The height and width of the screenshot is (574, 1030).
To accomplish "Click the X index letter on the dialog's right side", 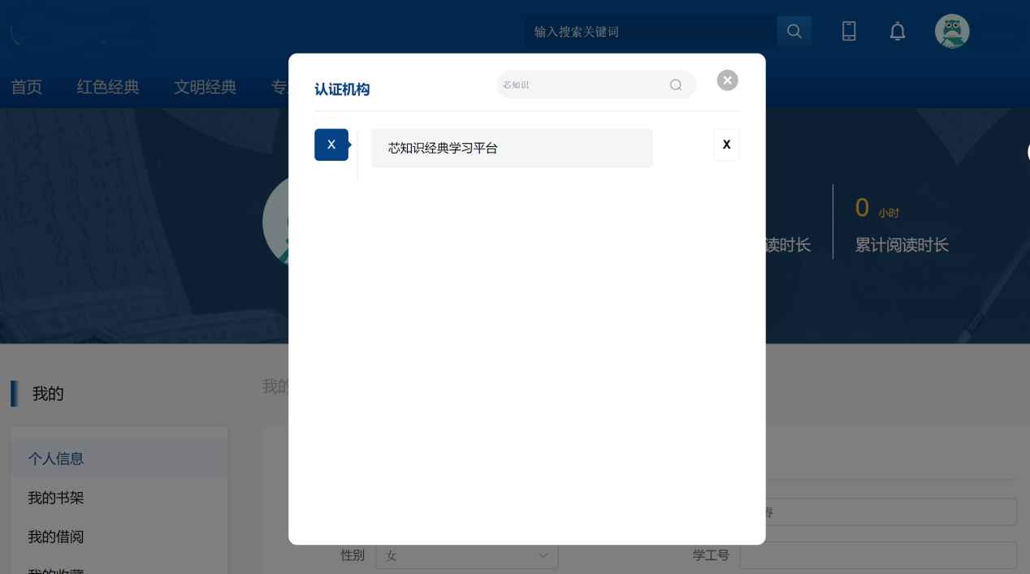I will pyautogui.click(x=726, y=145).
